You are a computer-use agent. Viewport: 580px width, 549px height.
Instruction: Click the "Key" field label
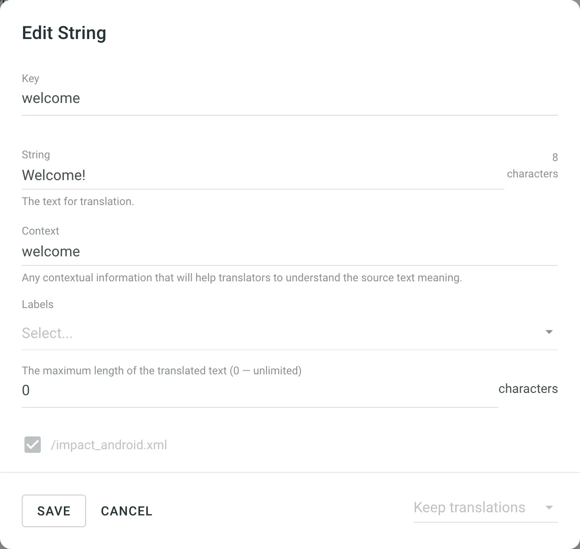[x=30, y=78]
